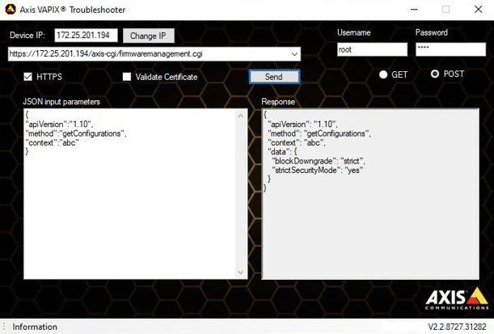Click the Device IP label
The image size is (494, 334).
[x=27, y=36]
